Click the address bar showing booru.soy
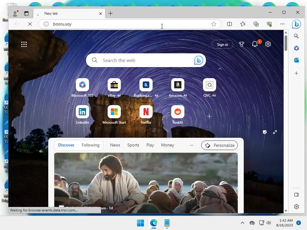The width and height of the screenshot is (307, 230). (x=130, y=24)
